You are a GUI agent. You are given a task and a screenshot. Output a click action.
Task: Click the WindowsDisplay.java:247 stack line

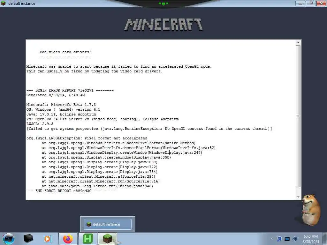click(x=122, y=153)
